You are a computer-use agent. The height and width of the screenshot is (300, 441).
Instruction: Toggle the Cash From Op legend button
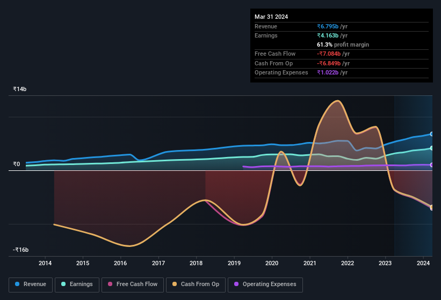tap(196, 284)
